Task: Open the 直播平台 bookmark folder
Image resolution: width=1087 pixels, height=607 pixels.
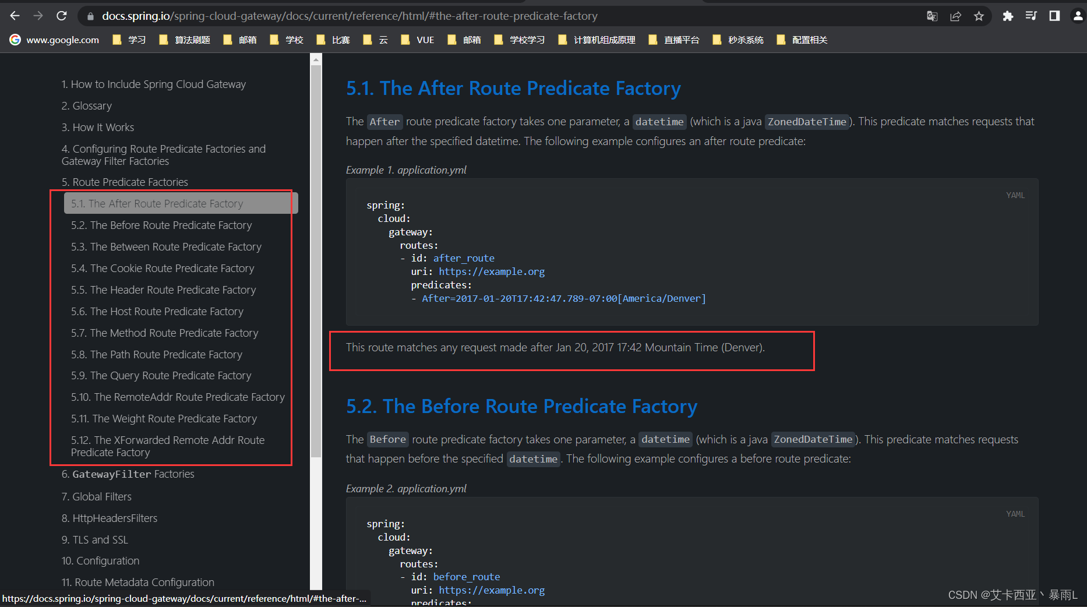Action: click(x=674, y=40)
